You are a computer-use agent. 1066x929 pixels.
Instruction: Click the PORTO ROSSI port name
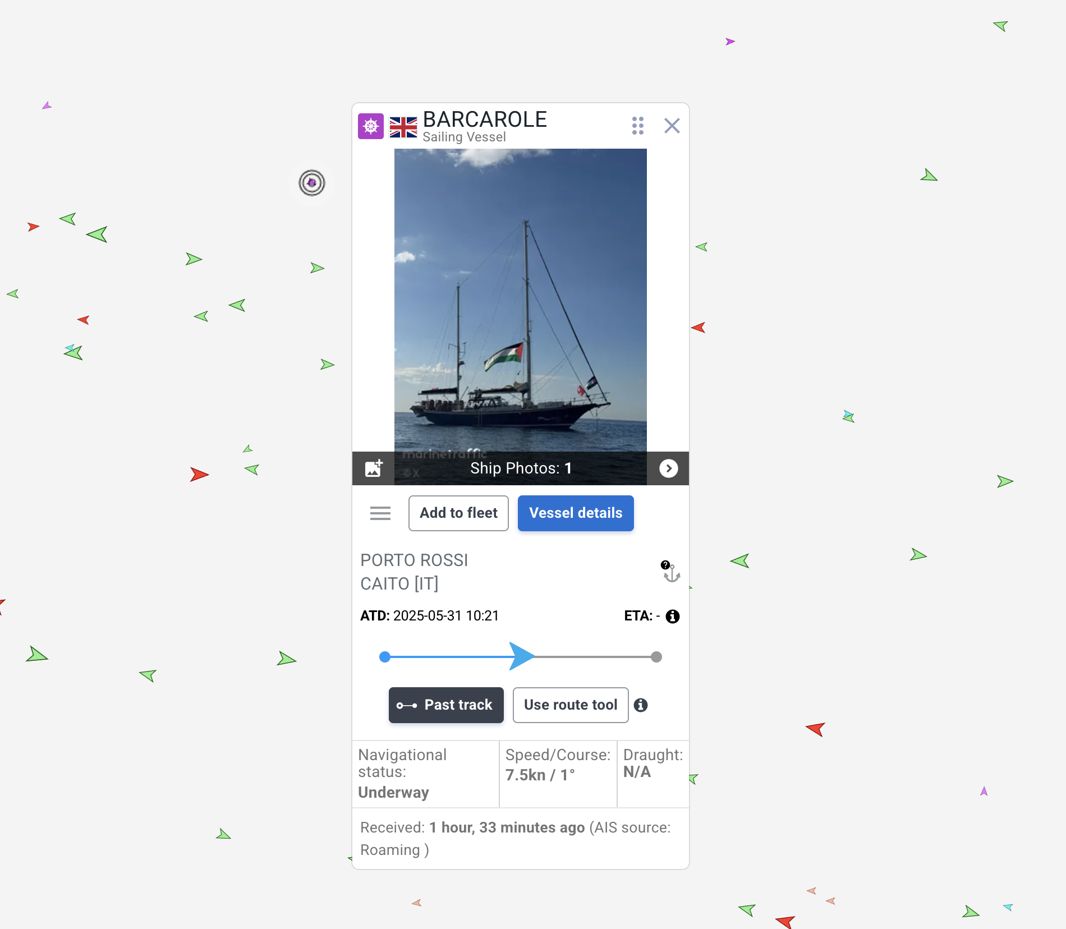coord(414,560)
